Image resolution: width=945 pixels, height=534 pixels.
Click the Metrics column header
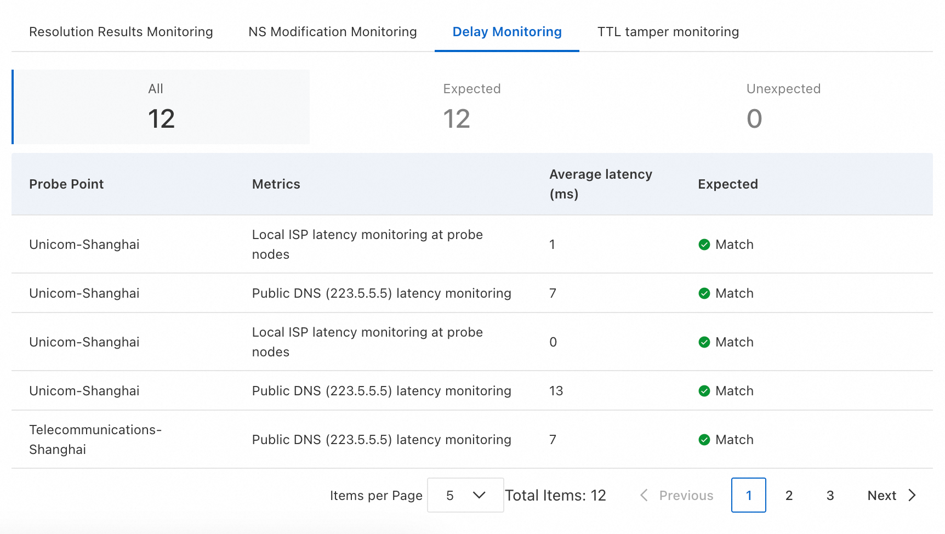pos(276,184)
